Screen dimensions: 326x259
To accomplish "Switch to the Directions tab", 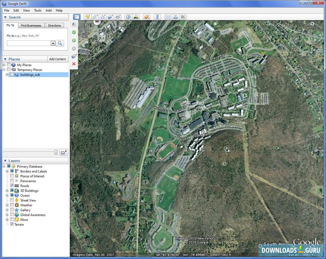I will coord(55,26).
